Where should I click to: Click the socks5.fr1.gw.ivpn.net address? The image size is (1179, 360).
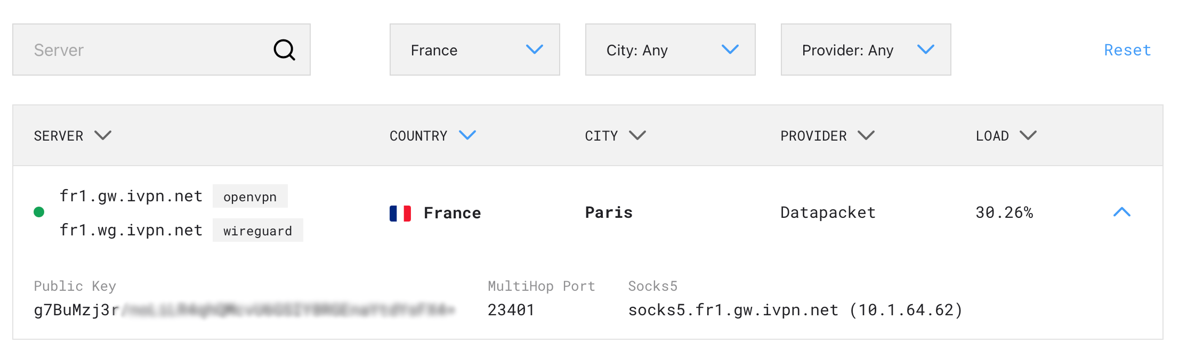pos(733,309)
